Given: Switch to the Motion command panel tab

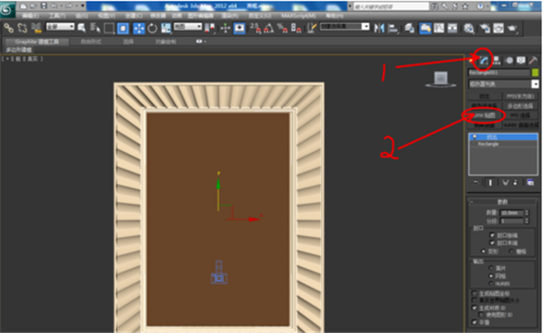Looking at the screenshot, I should pyautogui.click(x=509, y=61).
